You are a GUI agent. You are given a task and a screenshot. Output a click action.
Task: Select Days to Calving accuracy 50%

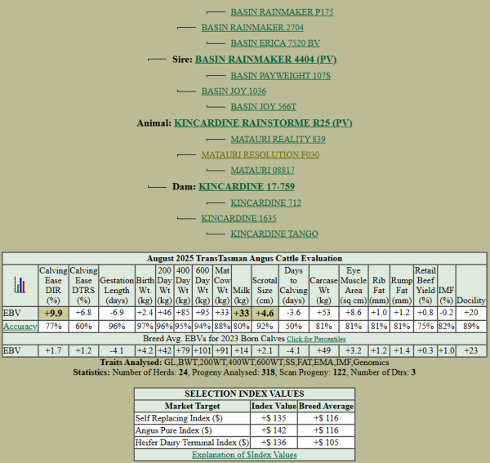[293, 327]
